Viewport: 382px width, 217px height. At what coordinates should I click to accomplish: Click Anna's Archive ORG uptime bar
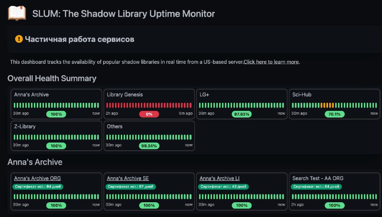click(x=56, y=197)
